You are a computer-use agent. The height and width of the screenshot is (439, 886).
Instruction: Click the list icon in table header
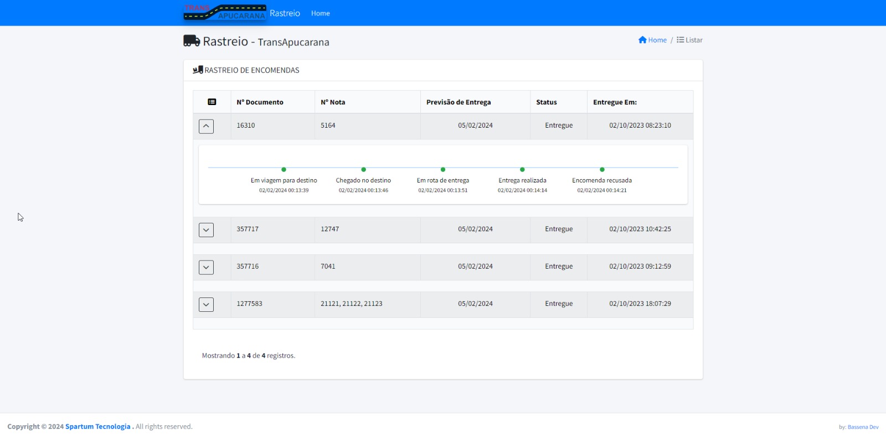pos(212,102)
